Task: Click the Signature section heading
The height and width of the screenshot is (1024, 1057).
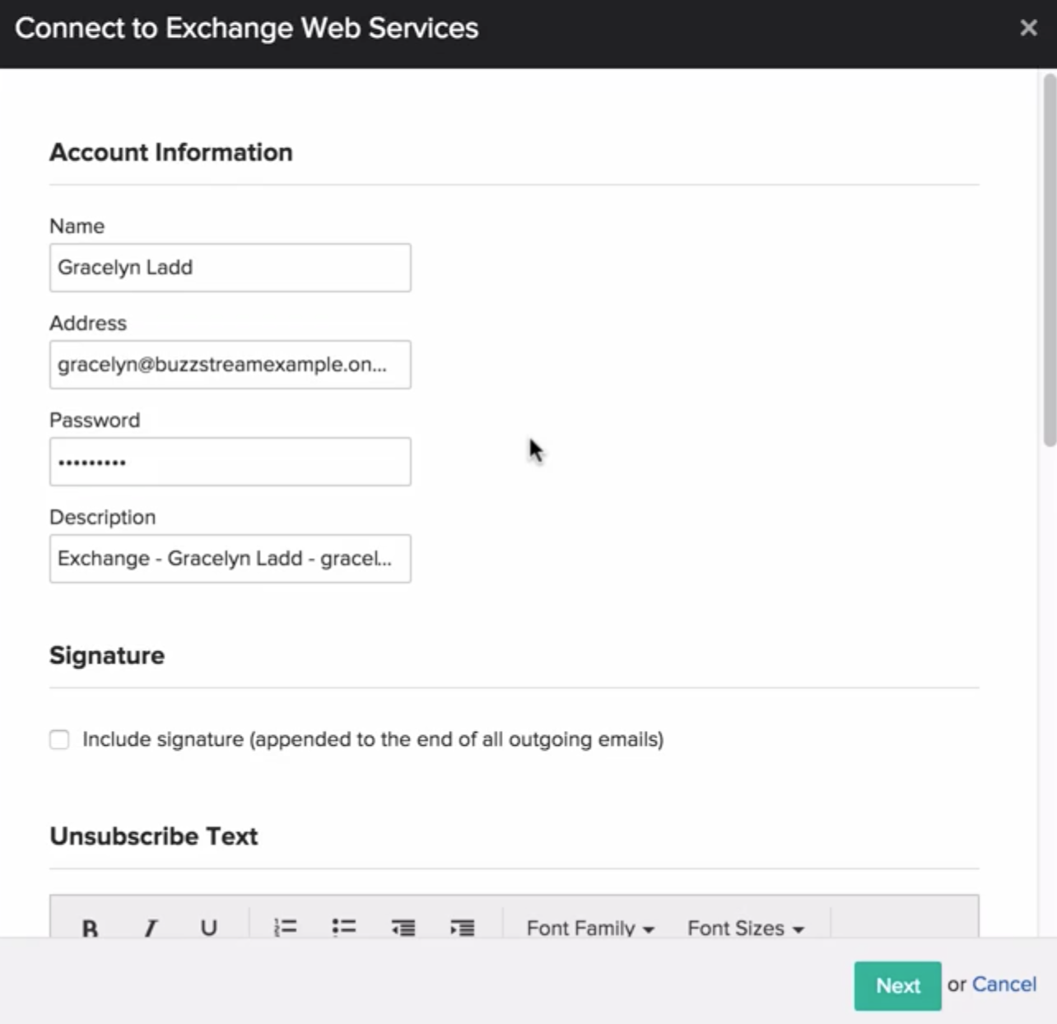Action: point(107,655)
